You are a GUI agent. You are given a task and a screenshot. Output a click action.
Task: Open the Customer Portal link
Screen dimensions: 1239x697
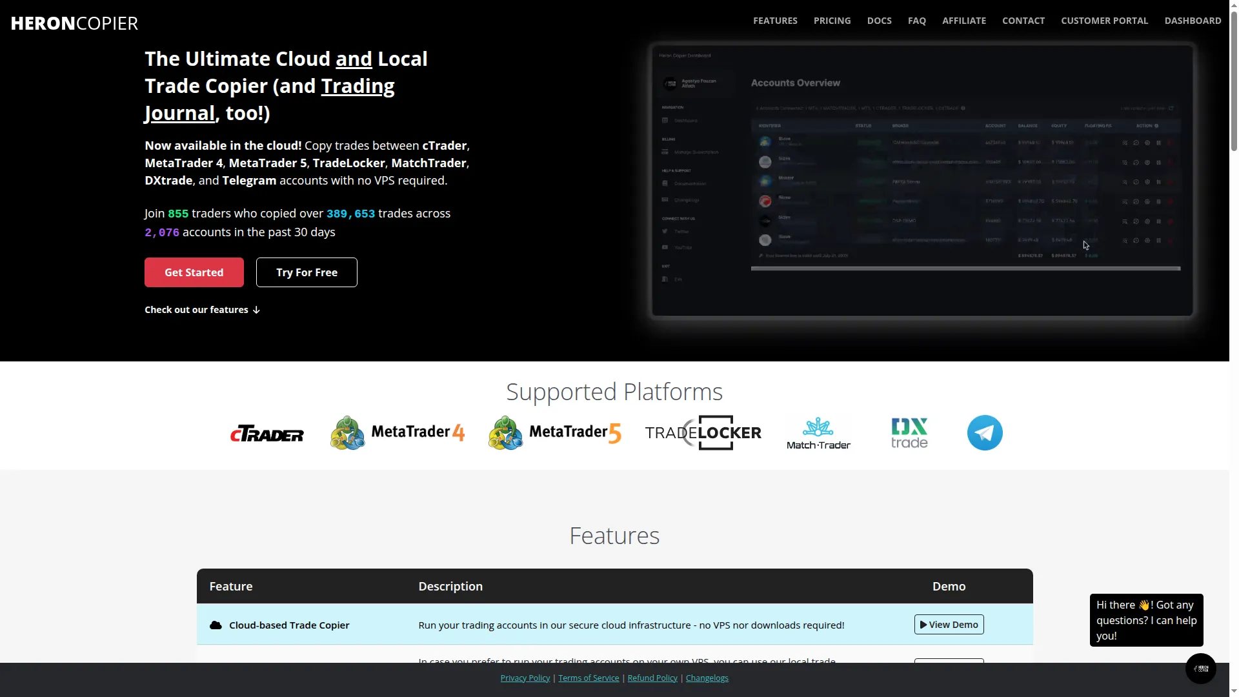click(x=1104, y=21)
